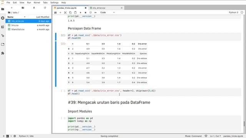Image resolution: width=246 pixels, height=138 pixels.
Task: Insert a cell below with toolbar plus
Action: [60, 13]
